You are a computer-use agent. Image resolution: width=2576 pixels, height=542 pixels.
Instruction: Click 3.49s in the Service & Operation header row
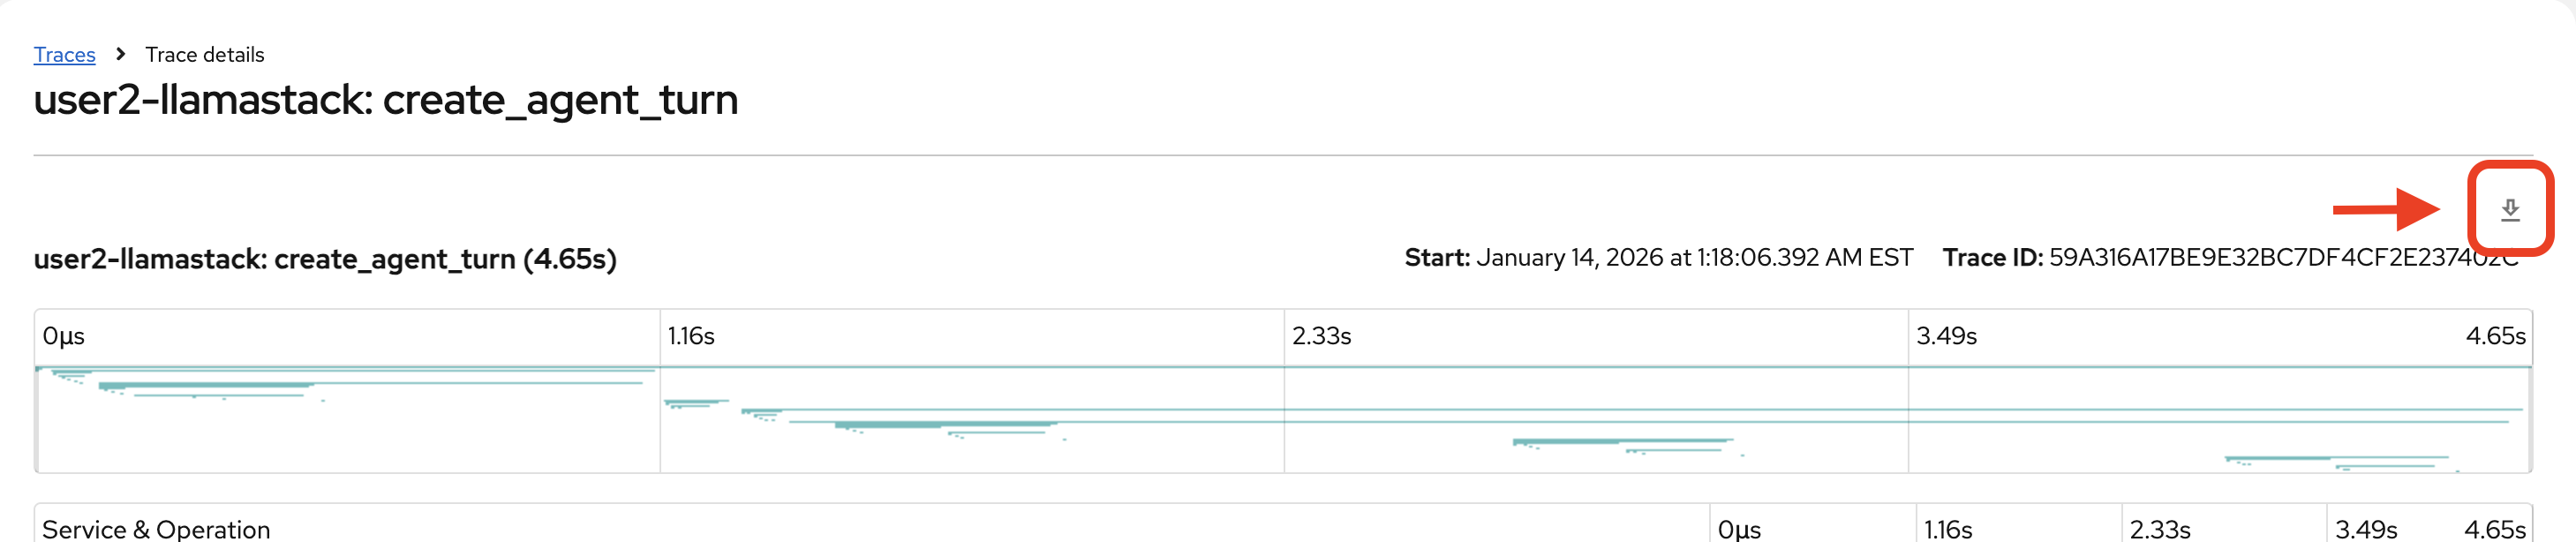click(x=2365, y=529)
